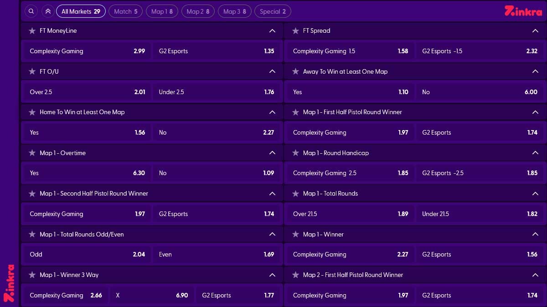547x307 pixels.
Task: Star the FT Spread market
Action: click(295, 31)
